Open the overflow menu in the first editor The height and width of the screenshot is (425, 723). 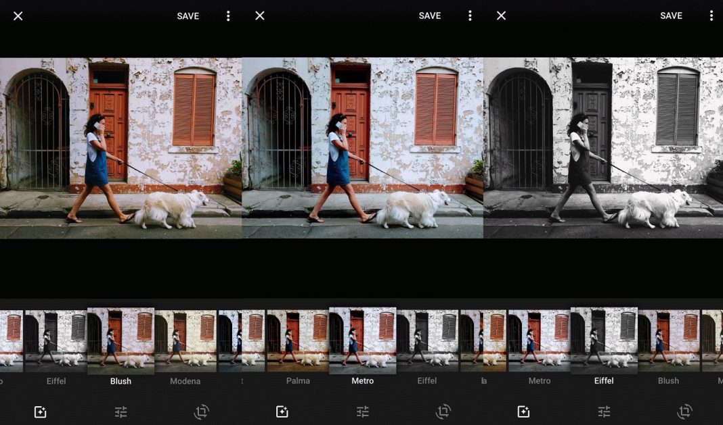[228, 16]
